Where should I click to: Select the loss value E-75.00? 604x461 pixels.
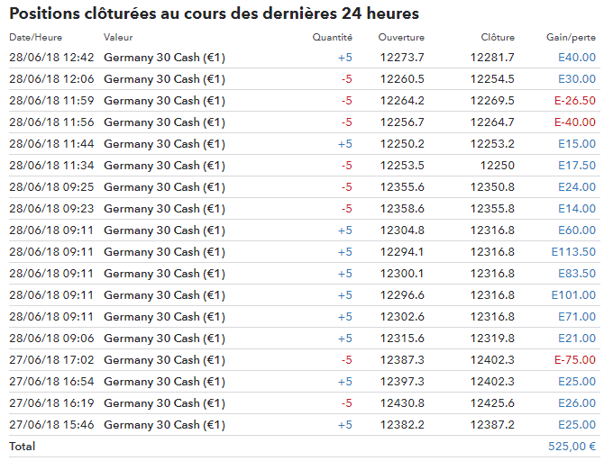pyautogui.click(x=575, y=359)
